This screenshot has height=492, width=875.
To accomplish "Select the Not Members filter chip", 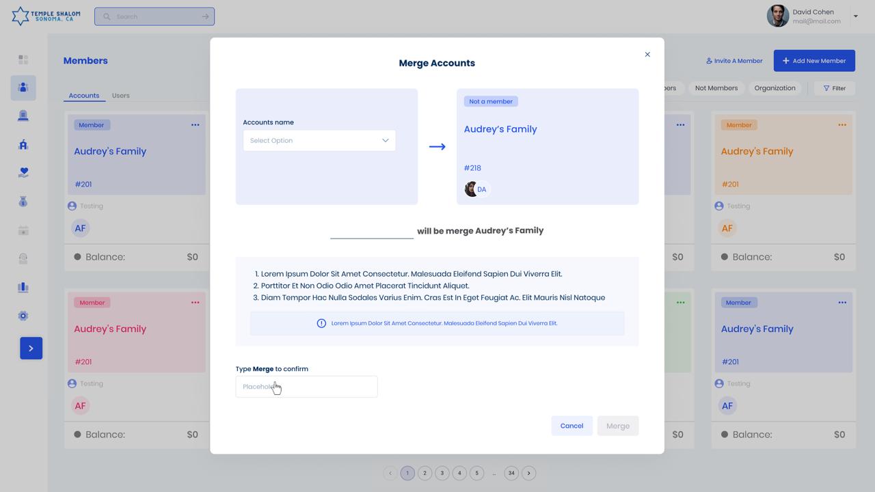I will [x=716, y=88].
